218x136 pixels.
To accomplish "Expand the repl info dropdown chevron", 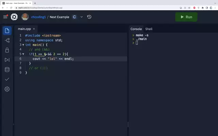I will [82, 17].
